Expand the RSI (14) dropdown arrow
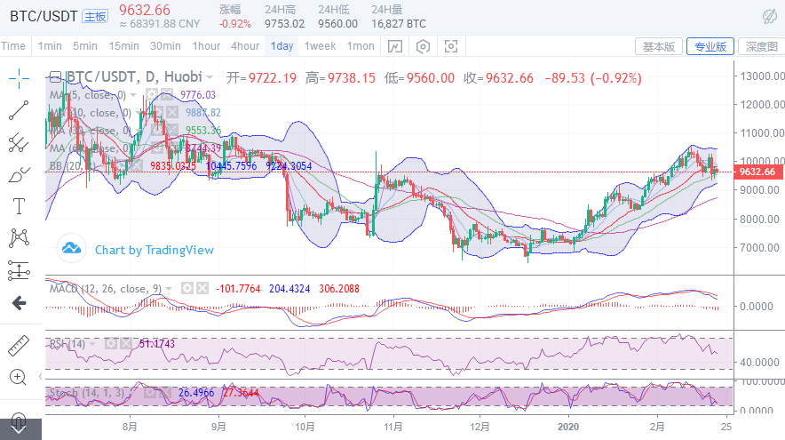The width and height of the screenshot is (785, 440). click(x=92, y=344)
